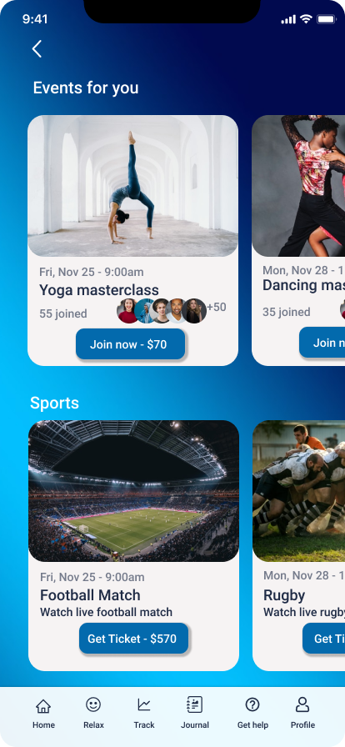Open the Track chart icon

click(x=144, y=704)
